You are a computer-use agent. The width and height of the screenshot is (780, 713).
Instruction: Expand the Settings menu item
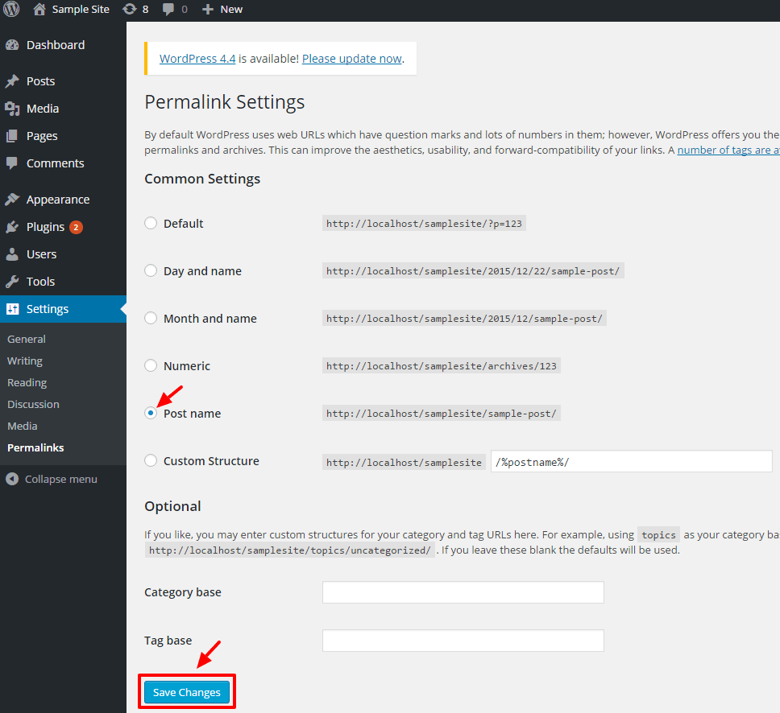pos(48,309)
